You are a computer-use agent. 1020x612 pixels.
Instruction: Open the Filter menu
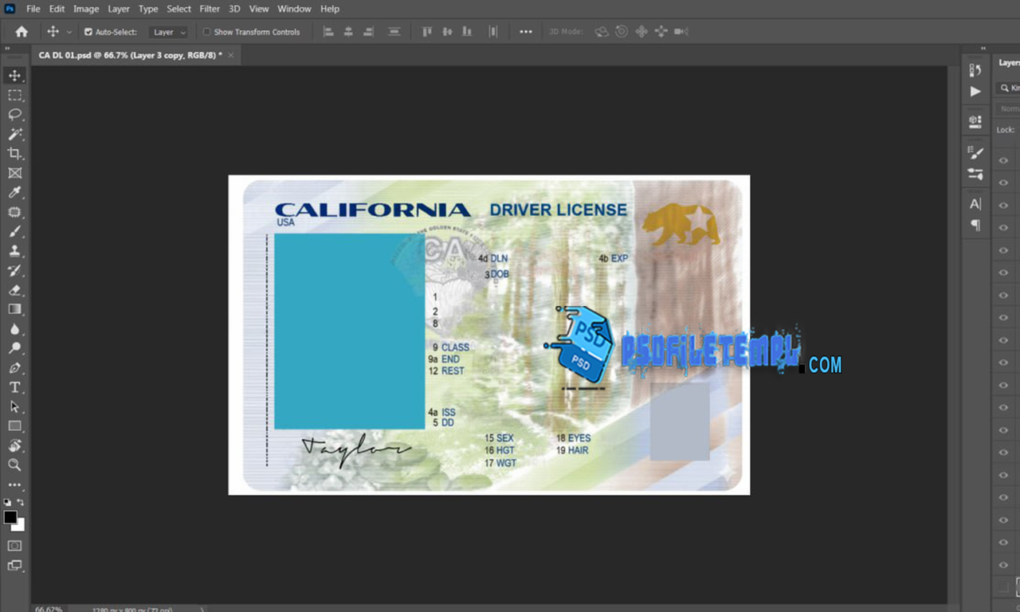click(210, 9)
